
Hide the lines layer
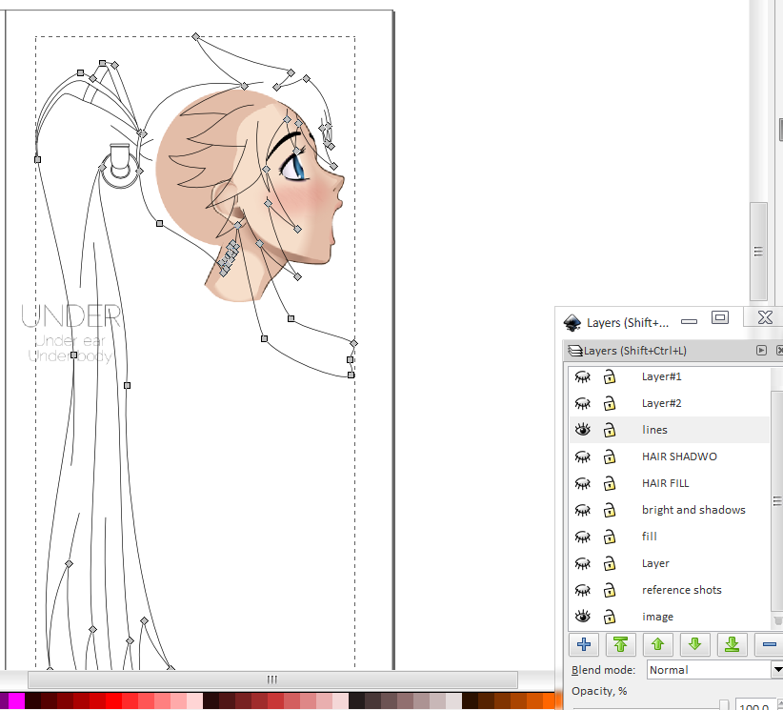(583, 430)
